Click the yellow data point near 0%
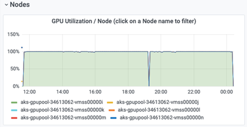 click(x=22, y=81)
